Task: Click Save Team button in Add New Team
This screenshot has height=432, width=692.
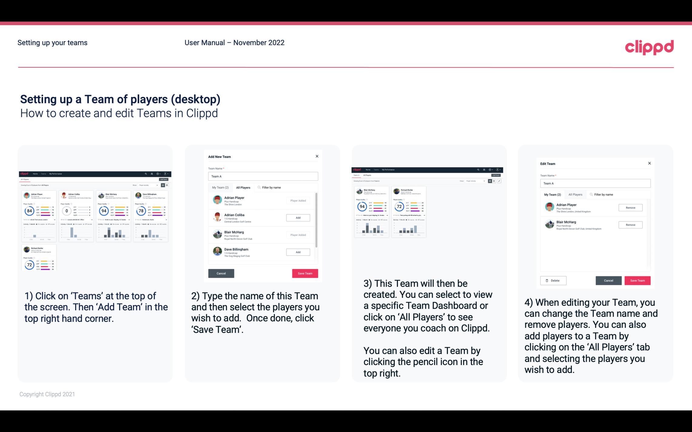Action: click(x=304, y=273)
